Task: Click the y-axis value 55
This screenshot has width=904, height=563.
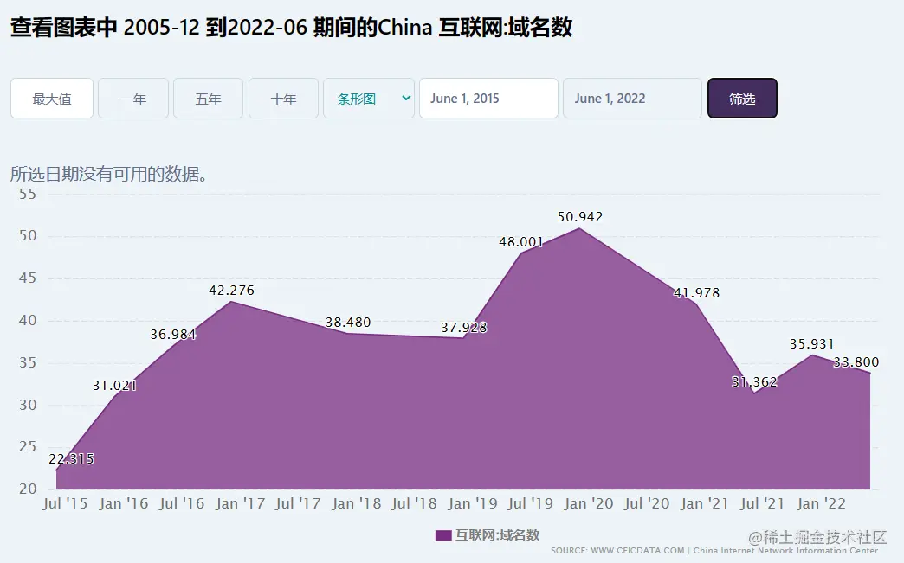Action: click(28, 194)
